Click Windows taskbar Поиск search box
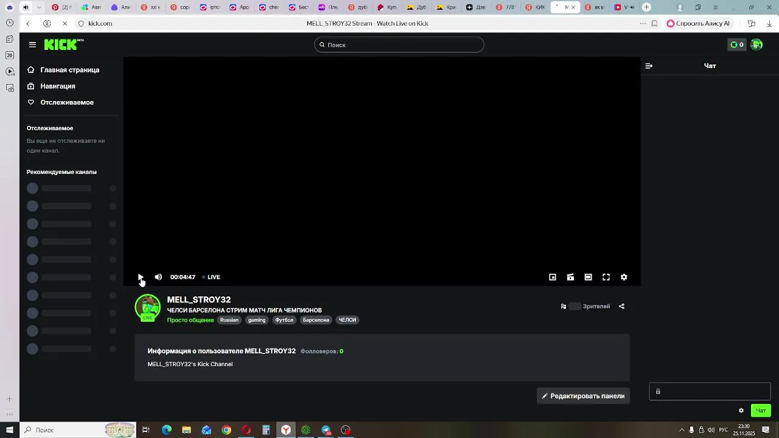This screenshot has width=779, height=438. [77, 430]
